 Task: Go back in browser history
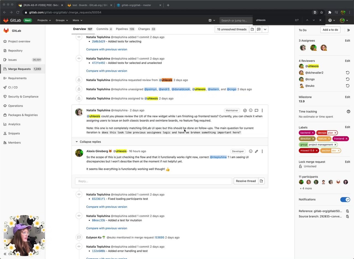tap(5, 12)
